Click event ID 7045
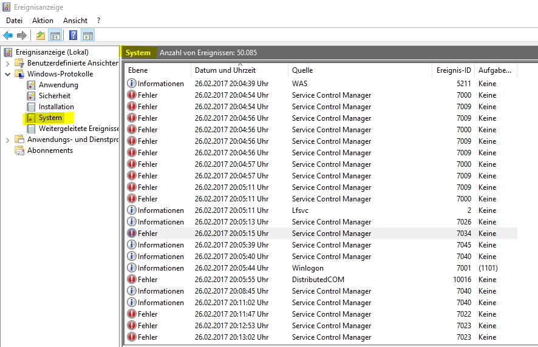This screenshot has height=347, width=538. click(464, 245)
